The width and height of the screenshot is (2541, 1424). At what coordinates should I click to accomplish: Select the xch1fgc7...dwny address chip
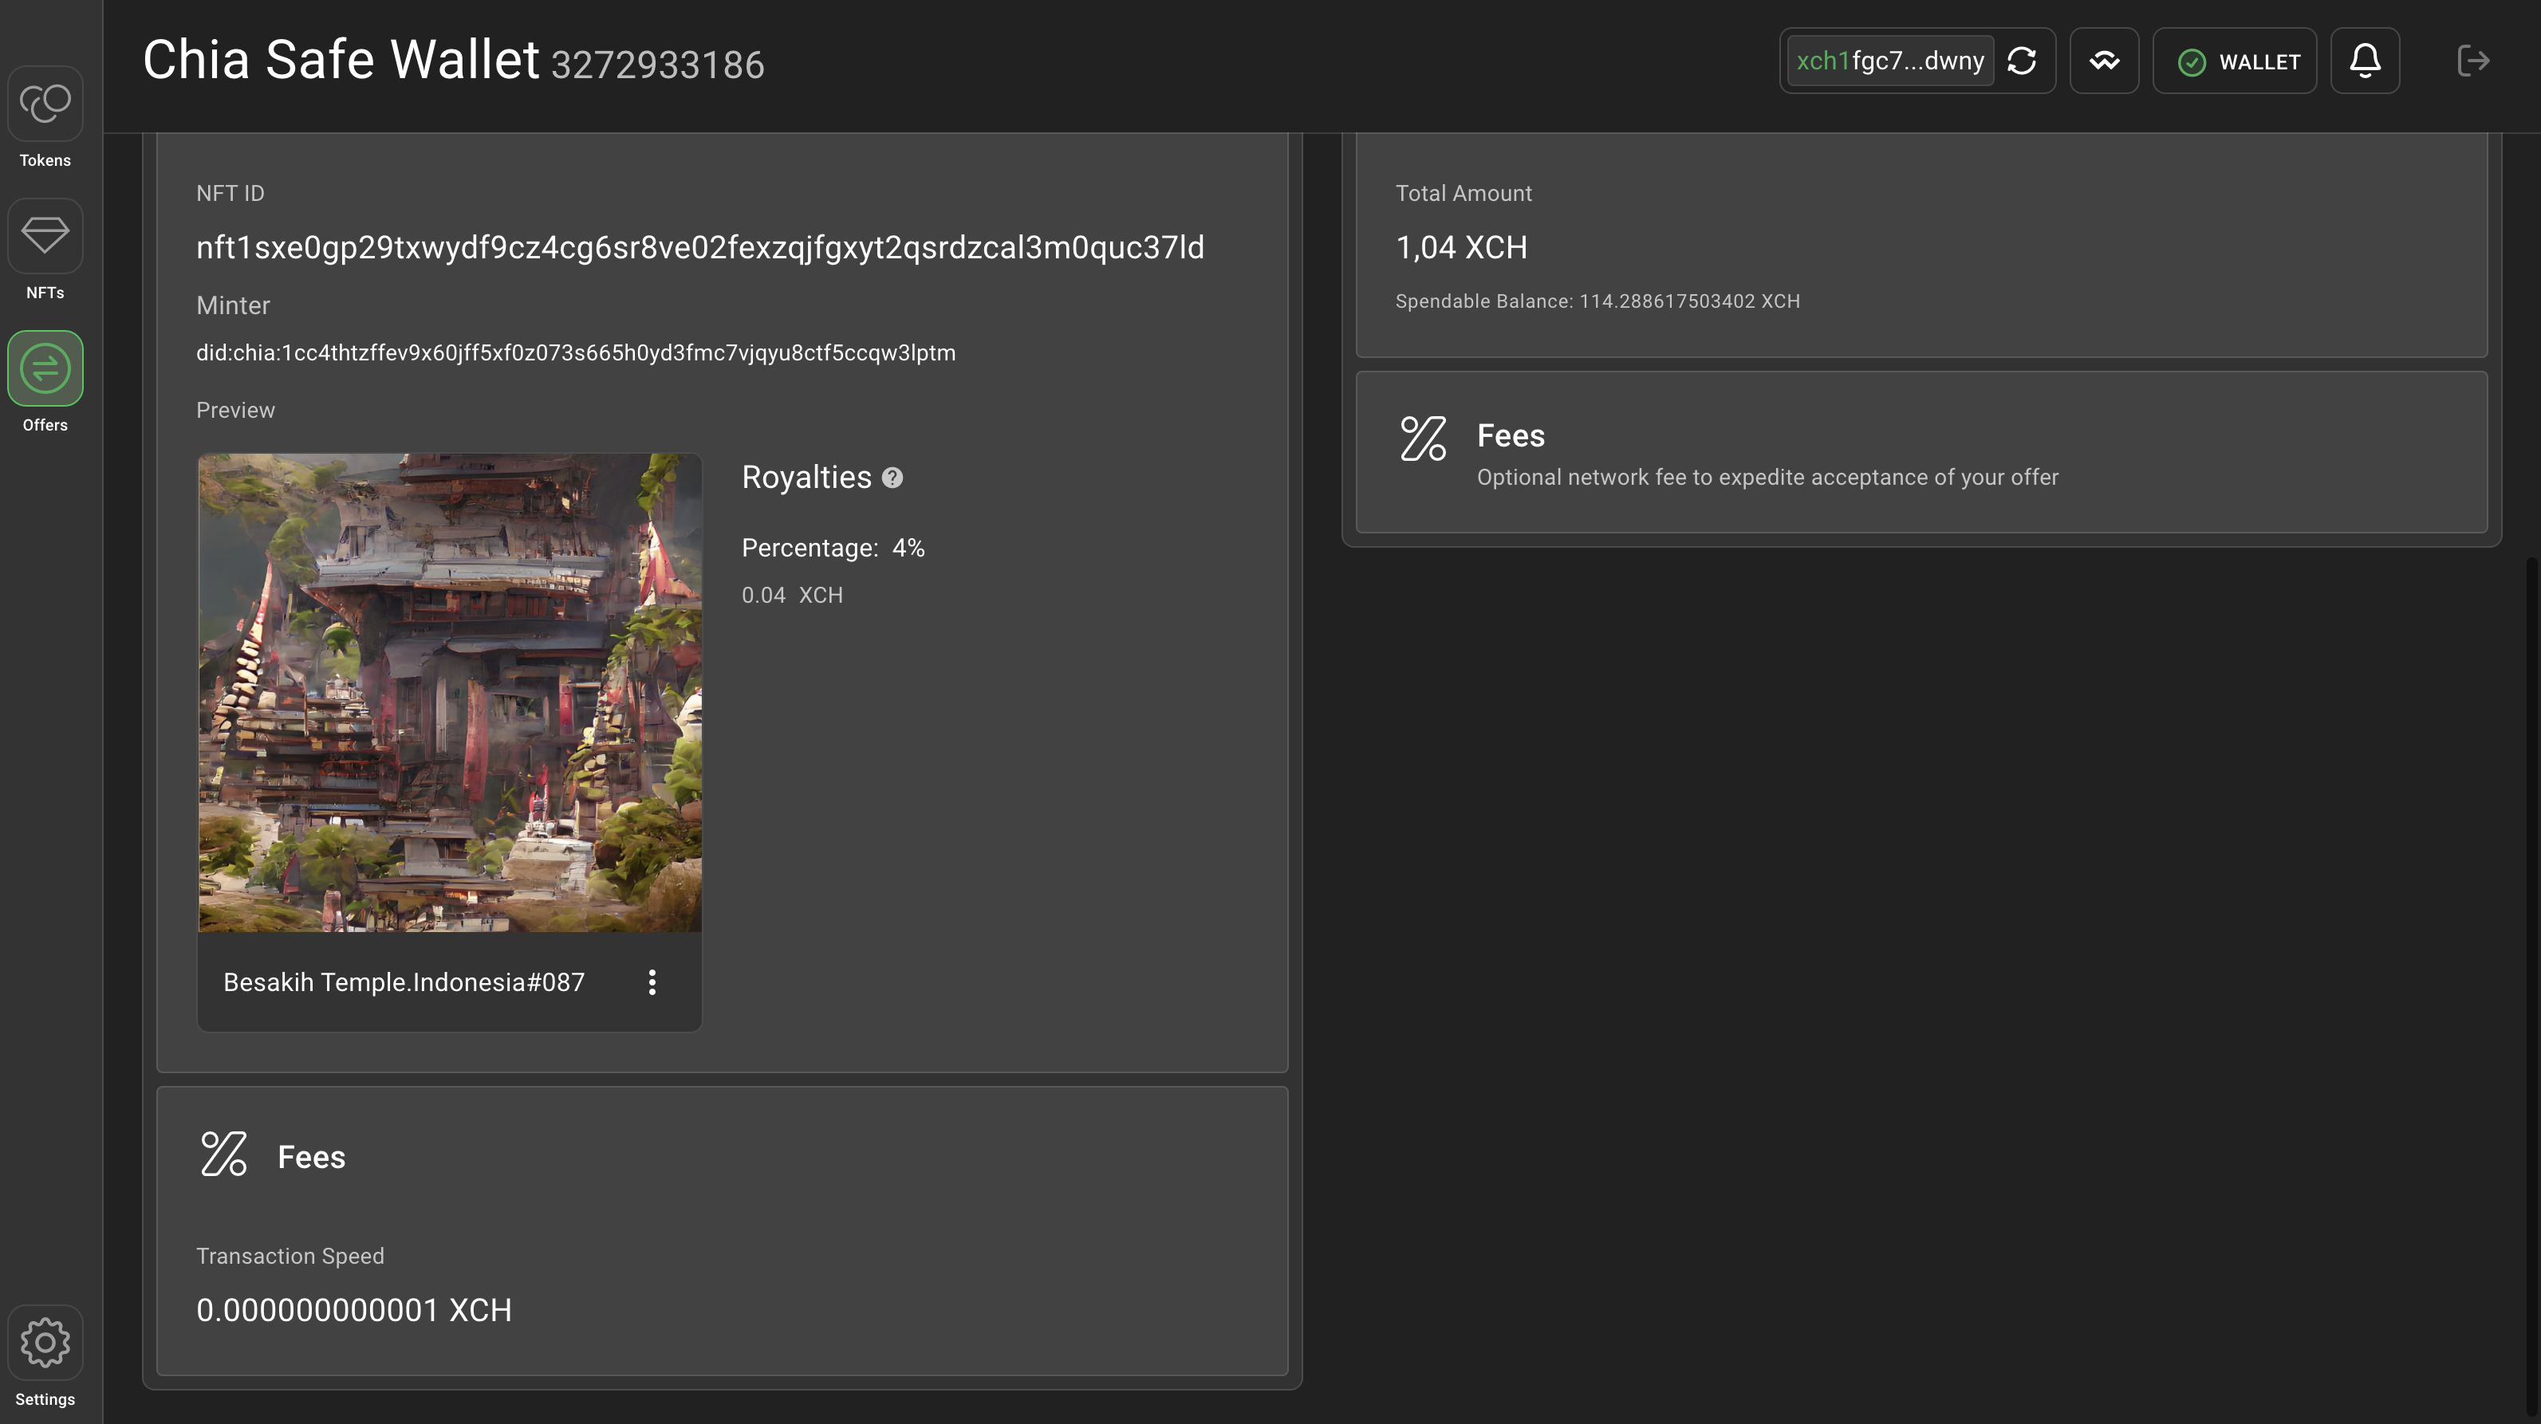1890,60
